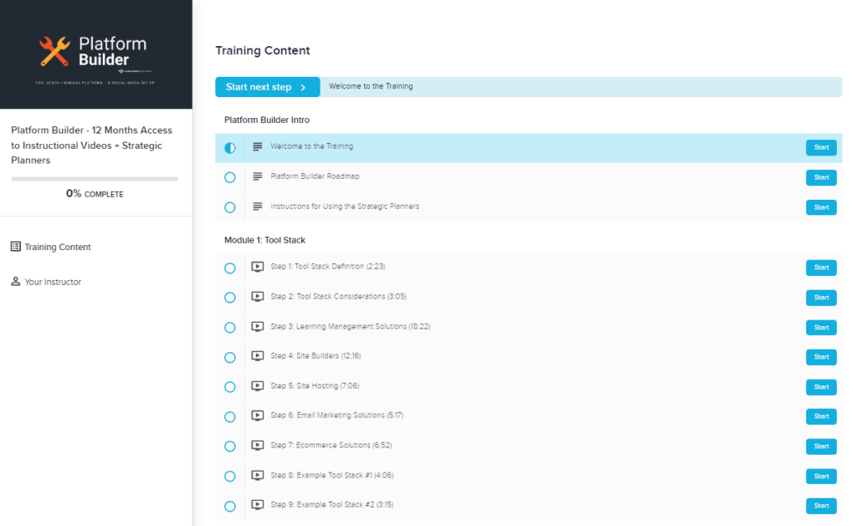The height and width of the screenshot is (526, 862).
Task: Open the Welcome to the Training lesson title
Action: pyautogui.click(x=311, y=146)
